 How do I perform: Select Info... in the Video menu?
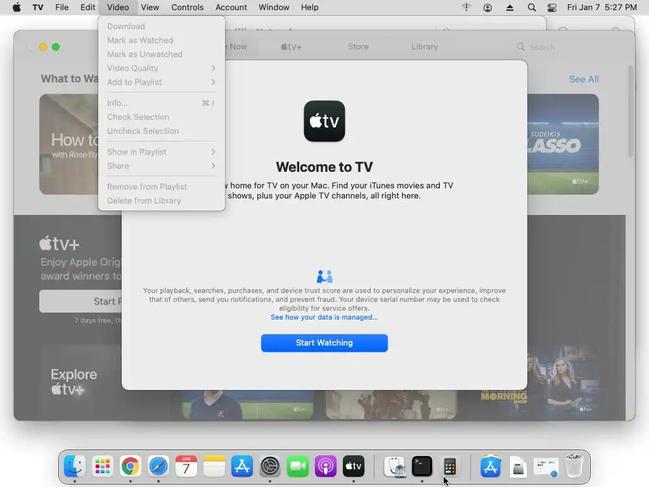(x=162, y=103)
